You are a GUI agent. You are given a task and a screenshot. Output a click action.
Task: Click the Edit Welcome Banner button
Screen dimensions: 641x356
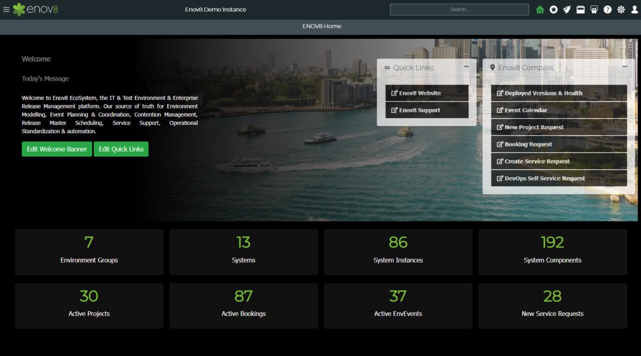coord(57,149)
